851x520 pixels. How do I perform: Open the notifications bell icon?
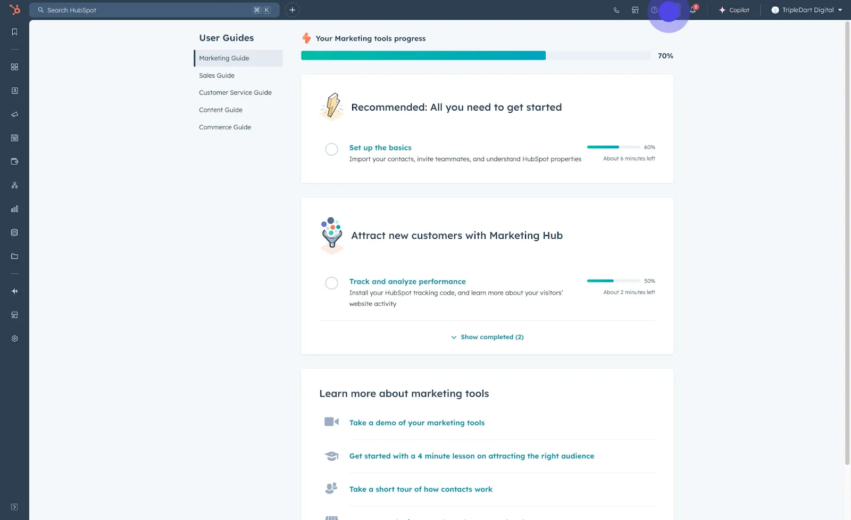pyautogui.click(x=693, y=10)
